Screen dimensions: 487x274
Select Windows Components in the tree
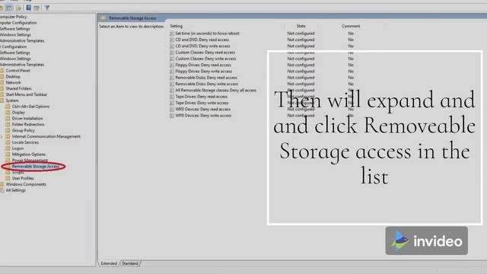coord(26,184)
